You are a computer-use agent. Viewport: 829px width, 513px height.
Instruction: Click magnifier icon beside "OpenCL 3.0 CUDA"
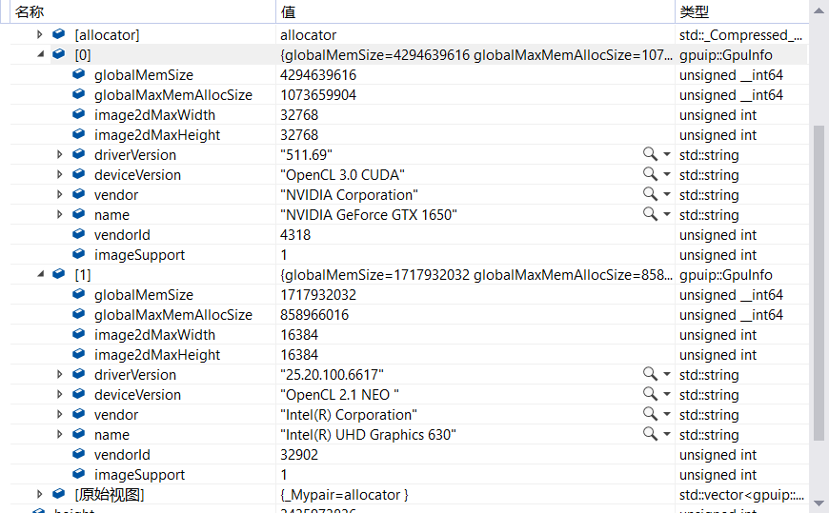point(649,174)
